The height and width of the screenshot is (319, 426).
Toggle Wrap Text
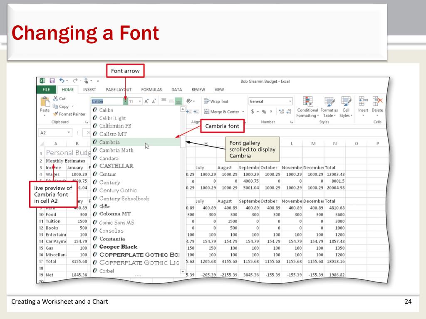[216, 101]
